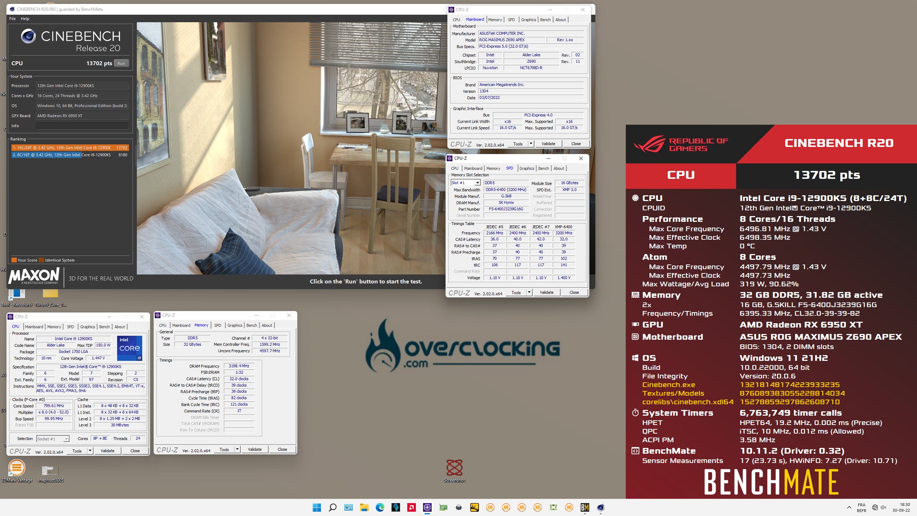Select CPU tab in CPU-Z SPD window
Viewport: 917px width, 516px height.
(455, 168)
